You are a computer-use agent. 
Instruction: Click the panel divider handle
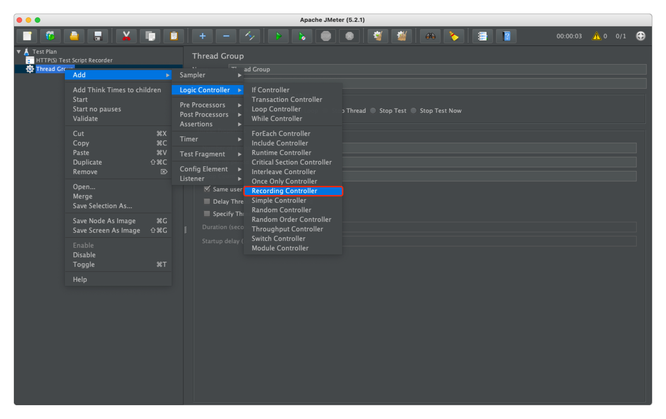(185, 230)
